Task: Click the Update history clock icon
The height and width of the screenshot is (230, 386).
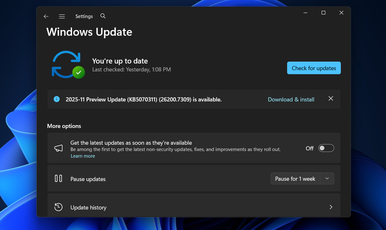Action: point(58,207)
